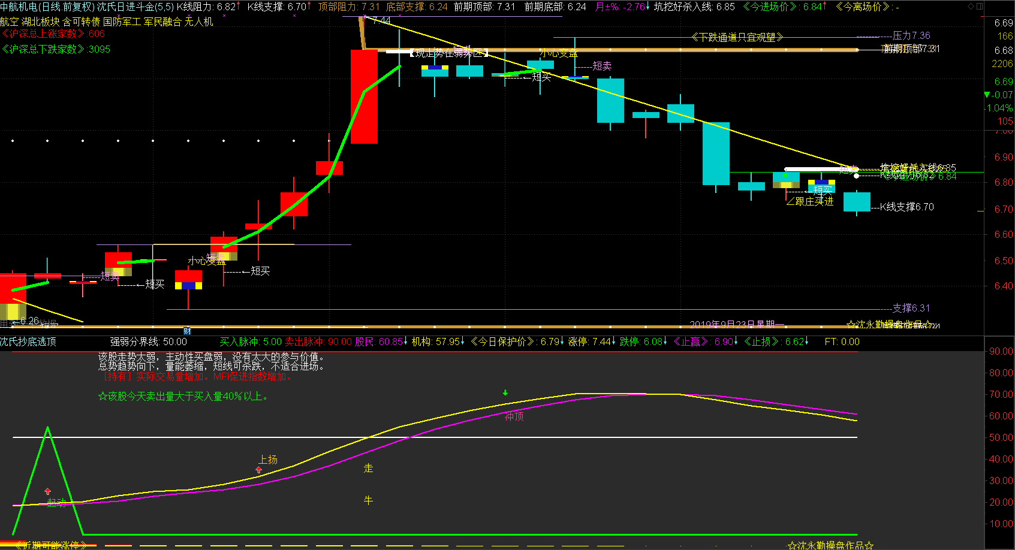Click the green triangle beside -0.07

(987, 95)
